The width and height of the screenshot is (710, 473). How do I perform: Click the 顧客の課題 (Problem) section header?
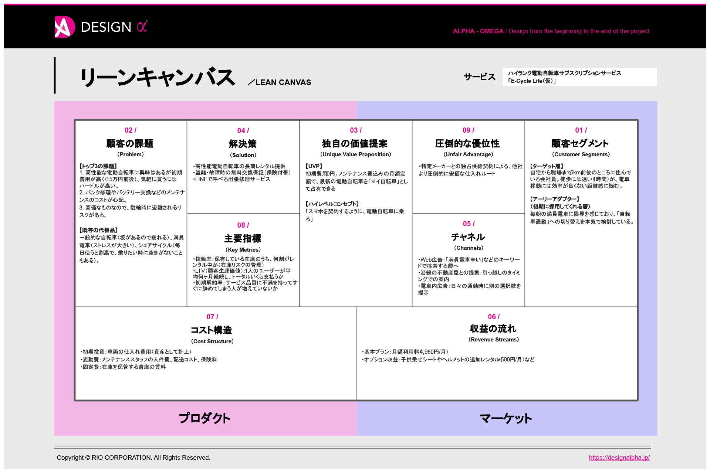130,144
